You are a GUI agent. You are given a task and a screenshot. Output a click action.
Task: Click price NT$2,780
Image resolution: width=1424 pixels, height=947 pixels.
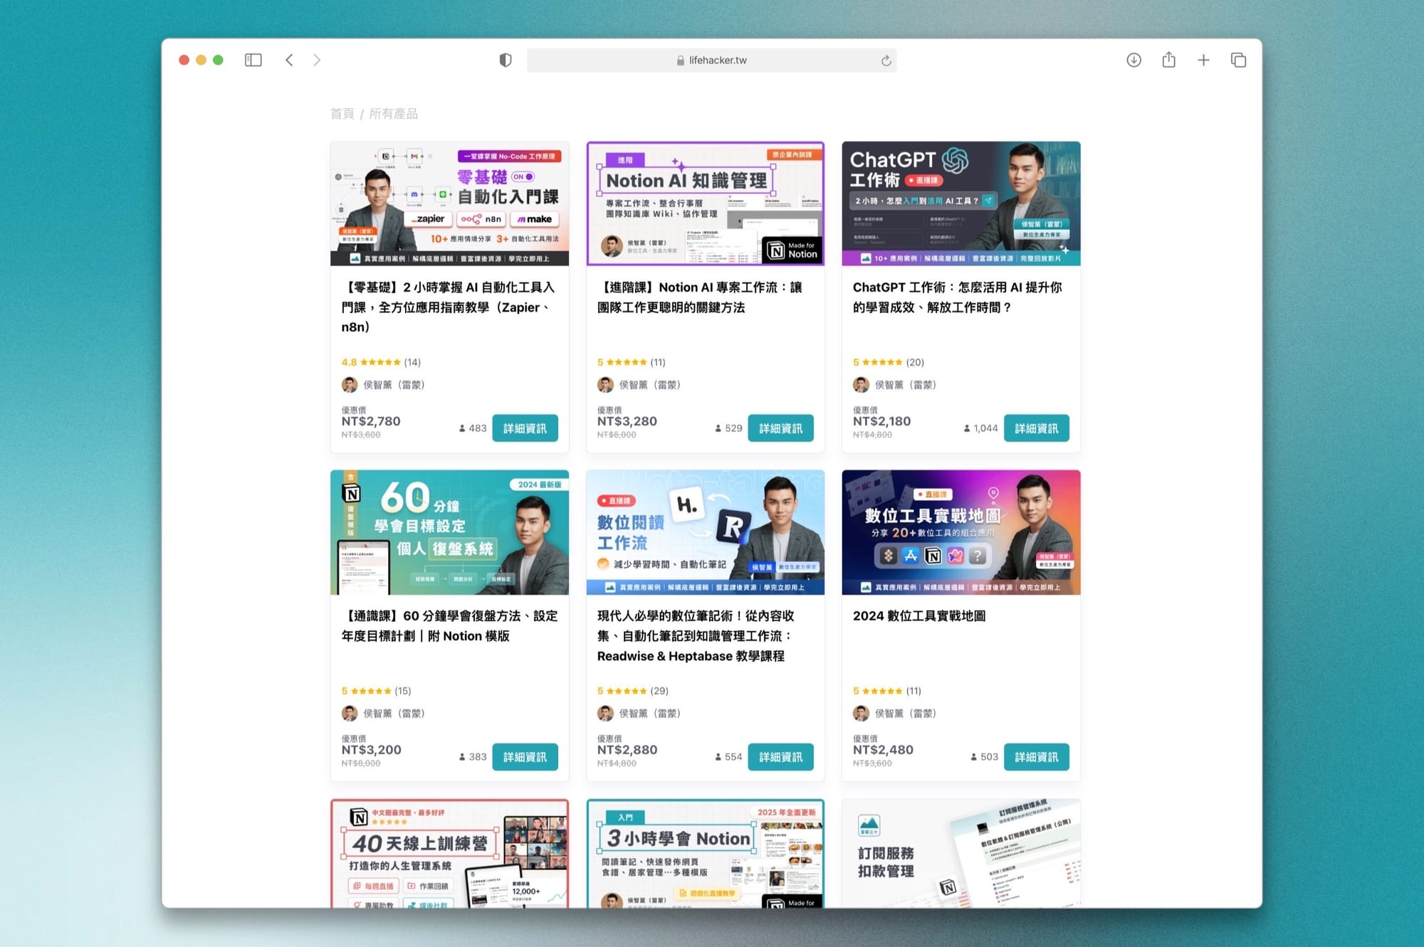[371, 421]
